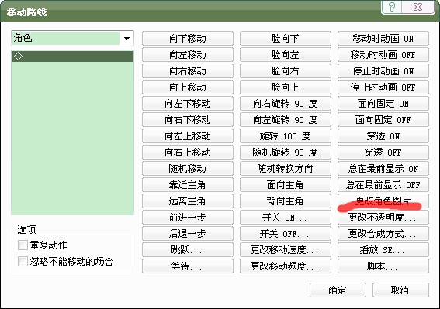Close the 移动路线 dialog

click(417, 7)
